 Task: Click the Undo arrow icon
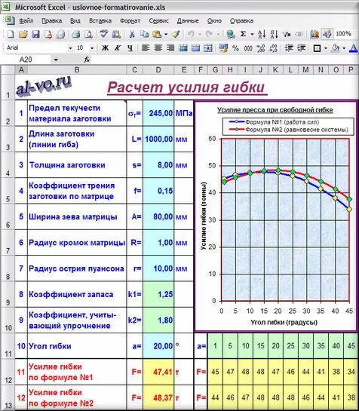[x=191, y=34]
